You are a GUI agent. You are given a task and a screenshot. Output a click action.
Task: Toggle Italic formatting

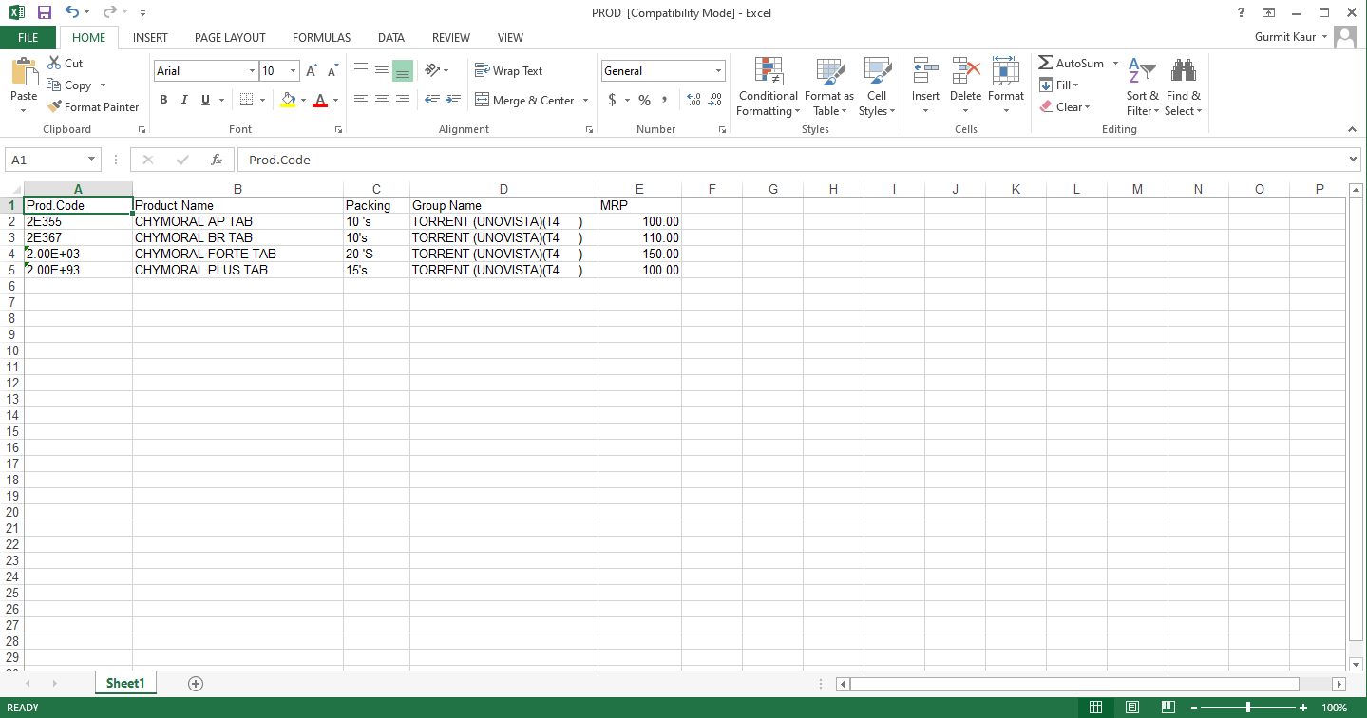click(x=183, y=100)
